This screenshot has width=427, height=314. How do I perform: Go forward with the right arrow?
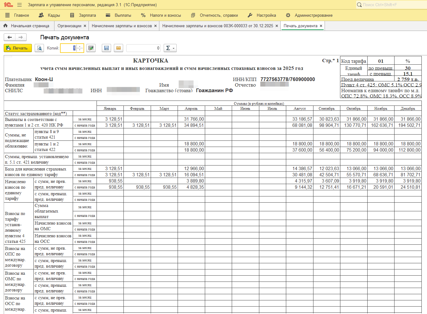(21, 37)
